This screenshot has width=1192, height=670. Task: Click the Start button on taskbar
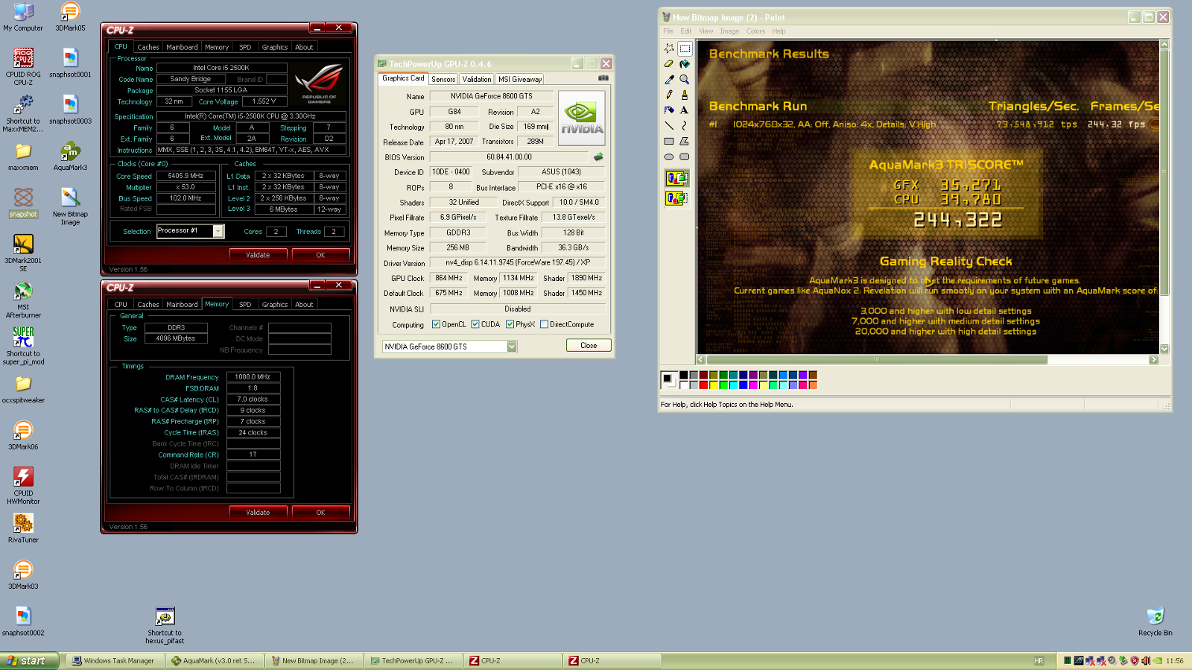(x=30, y=661)
